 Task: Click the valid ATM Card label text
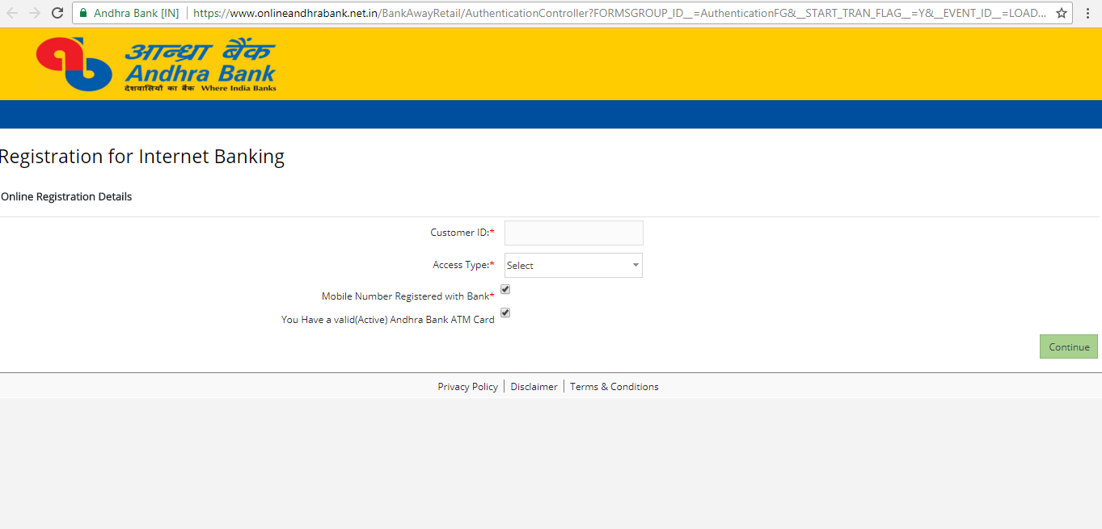[x=388, y=320]
